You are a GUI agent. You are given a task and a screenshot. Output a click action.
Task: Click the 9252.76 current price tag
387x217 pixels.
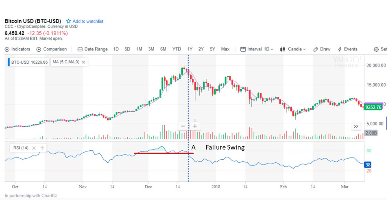[x=373, y=107]
